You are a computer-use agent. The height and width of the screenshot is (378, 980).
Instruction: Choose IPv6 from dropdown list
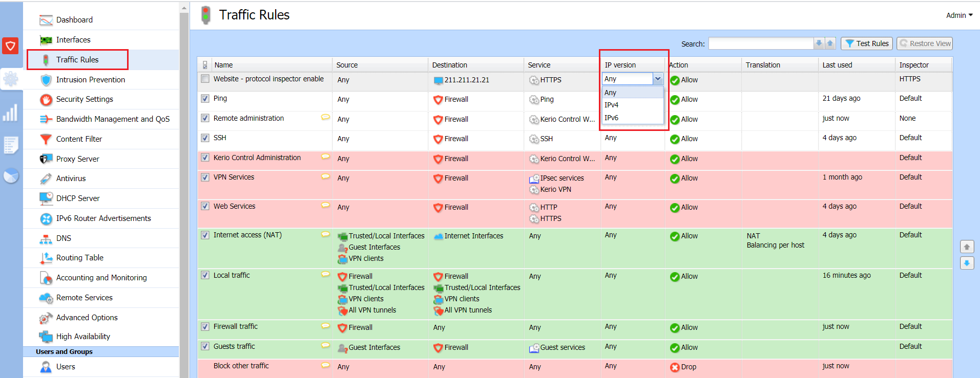(x=633, y=118)
